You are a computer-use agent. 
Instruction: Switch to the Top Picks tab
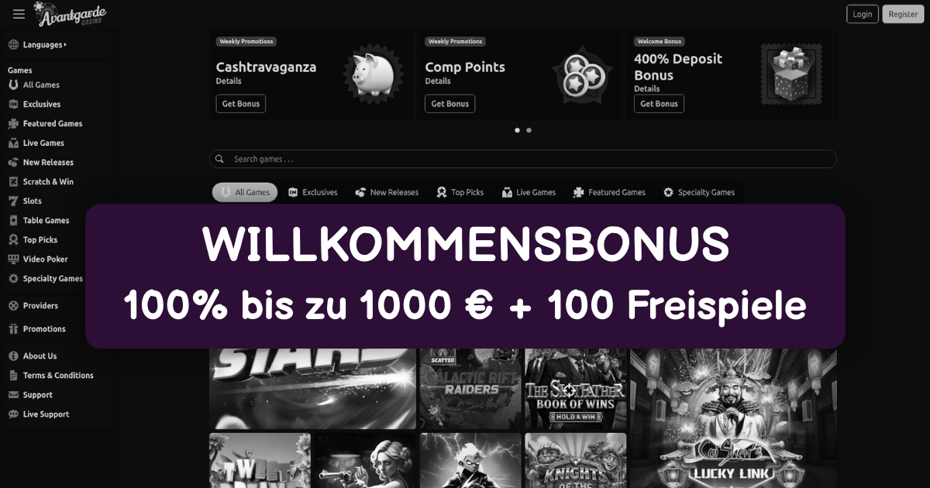point(460,192)
